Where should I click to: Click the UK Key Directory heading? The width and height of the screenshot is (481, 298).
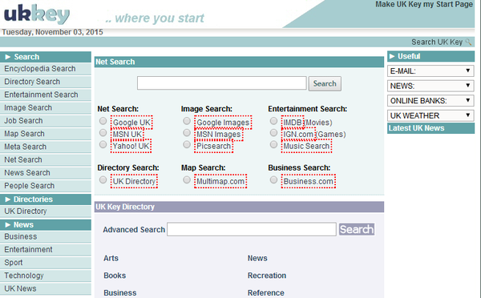(x=239, y=207)
